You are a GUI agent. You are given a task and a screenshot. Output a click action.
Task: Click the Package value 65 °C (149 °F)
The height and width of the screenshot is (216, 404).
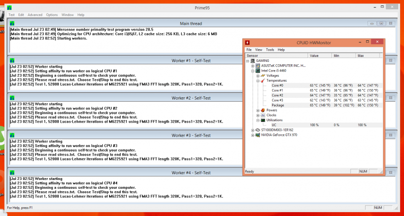(320, 105)
